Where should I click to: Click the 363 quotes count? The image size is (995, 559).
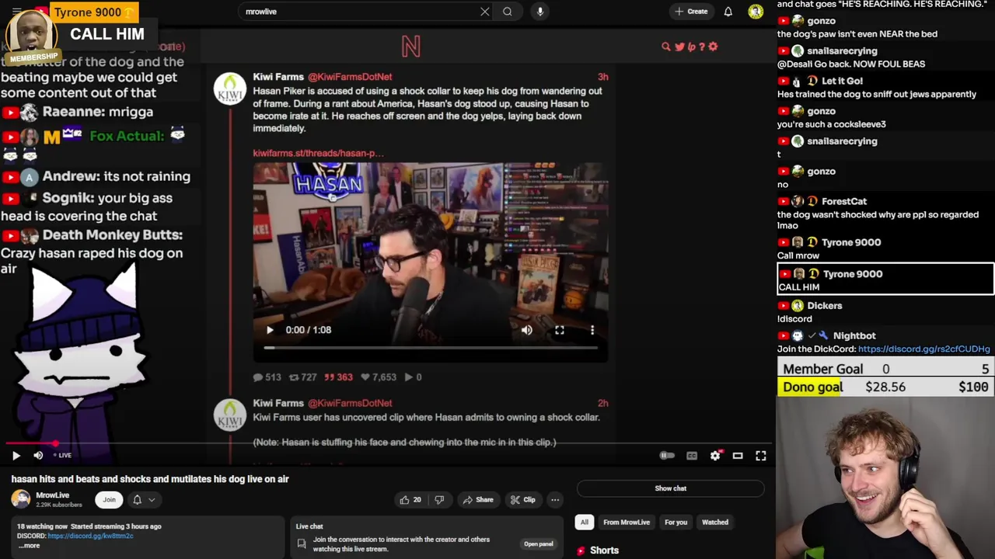pos(338,377)
